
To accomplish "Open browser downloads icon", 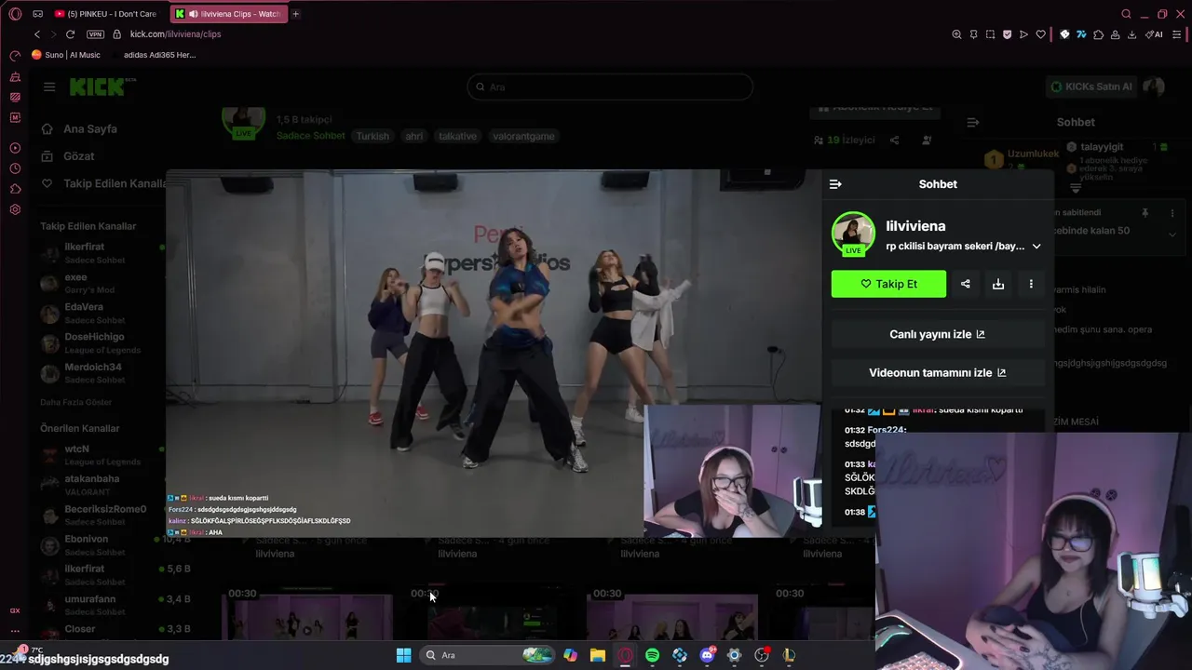I will (x=1131, y=34).
